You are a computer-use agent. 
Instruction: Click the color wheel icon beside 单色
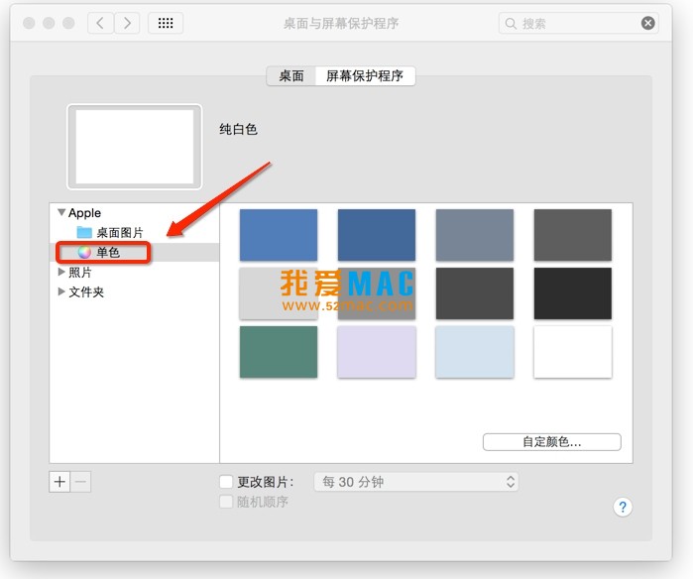click(84, 252)
